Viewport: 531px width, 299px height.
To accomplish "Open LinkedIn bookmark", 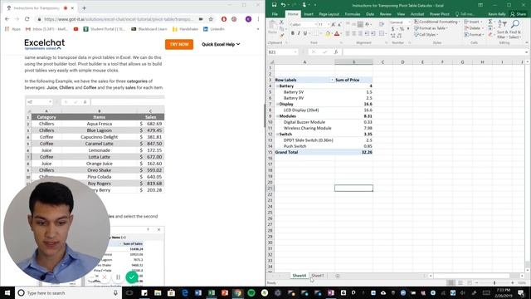I will tap(214, 29).
